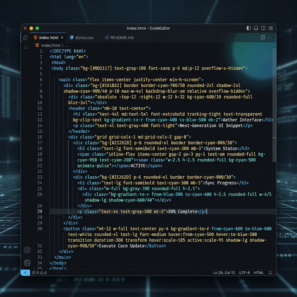Viewport: 297px width, 297px height.
Task: Click the "</header>" closing tag
Action: 79,131
